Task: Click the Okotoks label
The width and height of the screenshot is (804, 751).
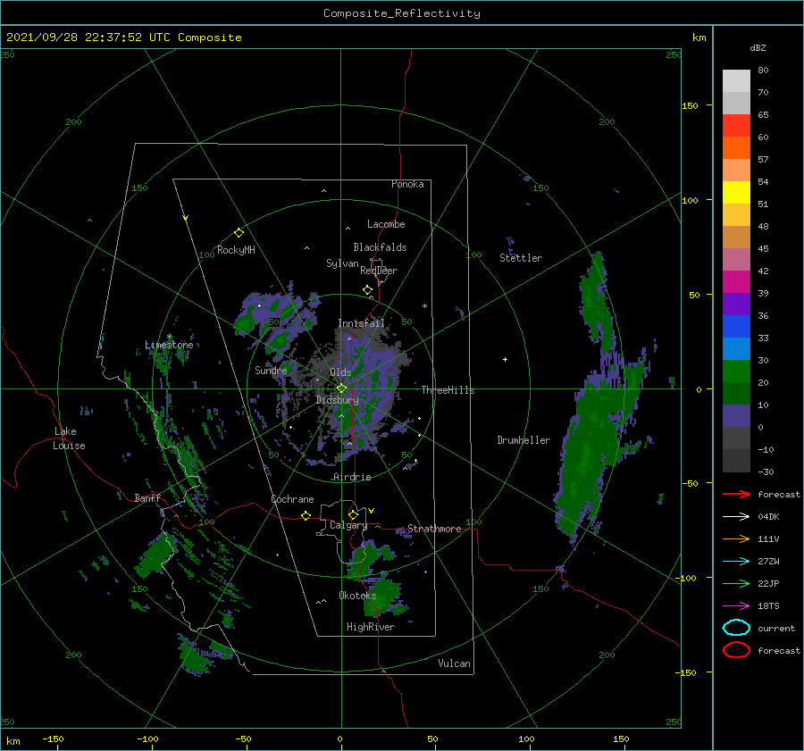Action: point(357,596)
